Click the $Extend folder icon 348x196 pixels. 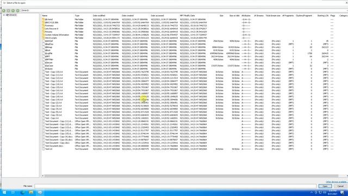tap(43, 20)
